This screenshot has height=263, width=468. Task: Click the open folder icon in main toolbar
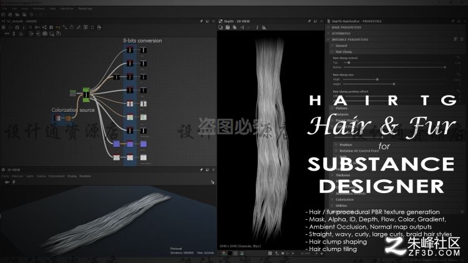pos(17,14)
